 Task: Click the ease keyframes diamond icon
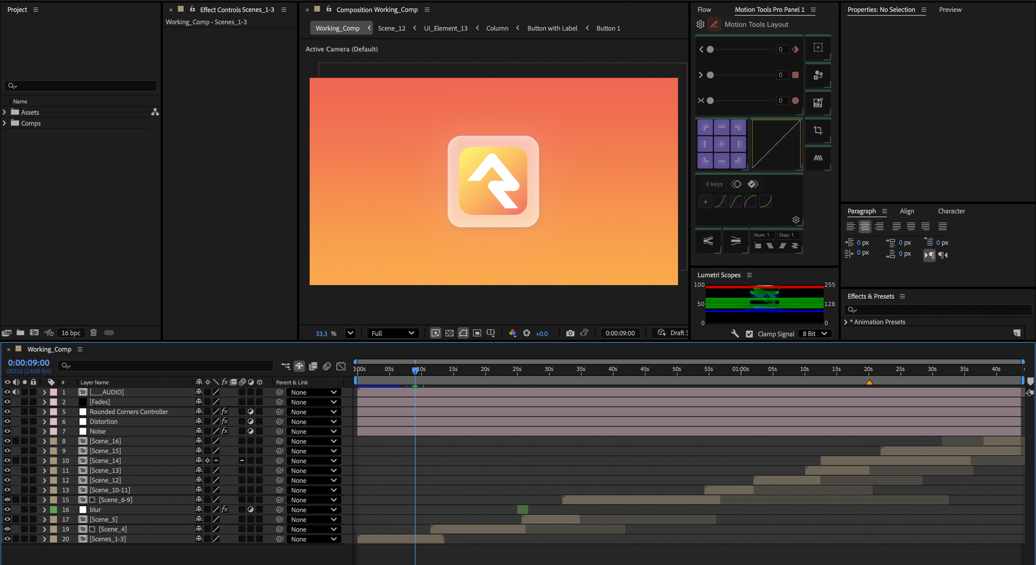pyautogui.click(x=736, y=184)
